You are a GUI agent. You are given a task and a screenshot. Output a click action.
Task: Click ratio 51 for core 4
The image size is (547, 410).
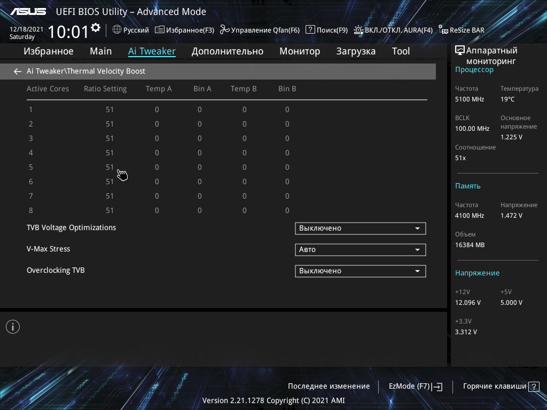pyautogui.click(x=110, y=153)
